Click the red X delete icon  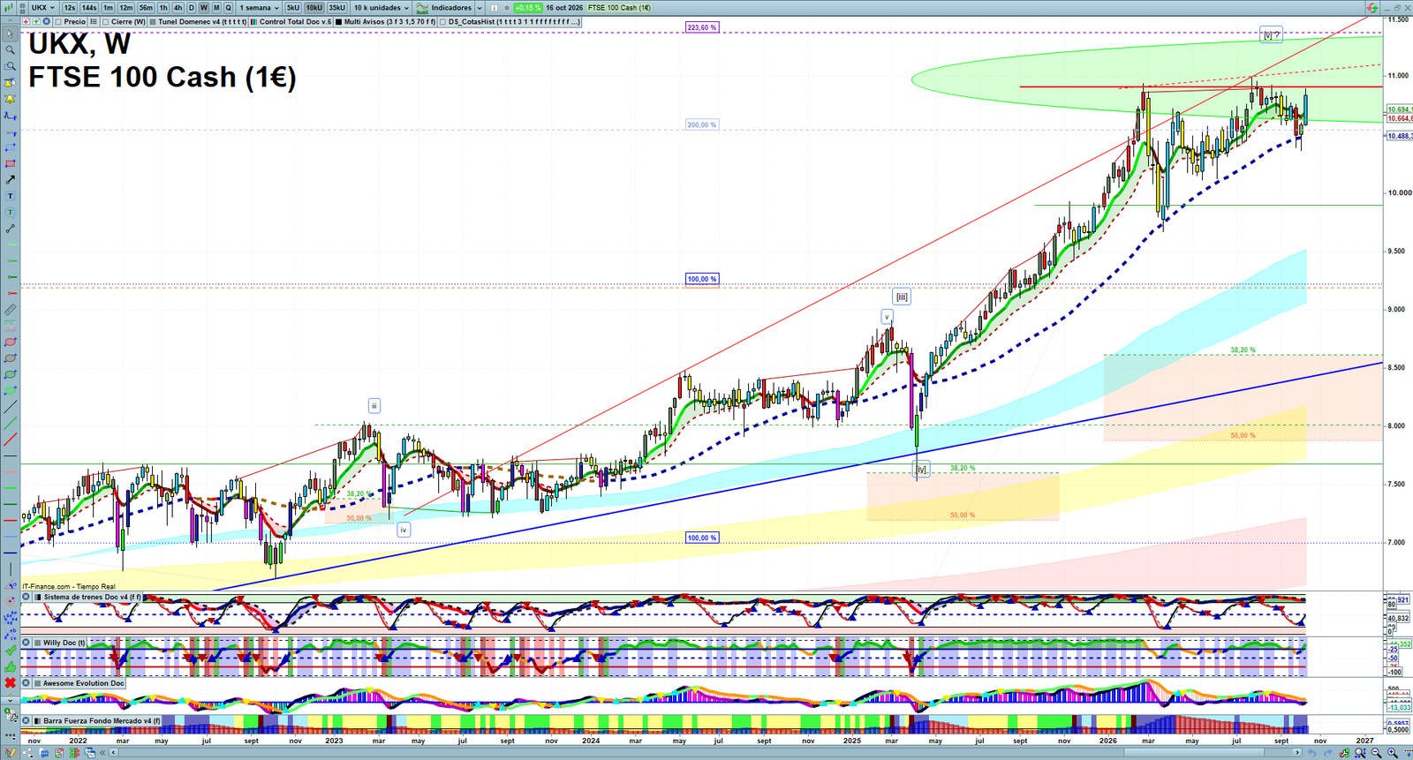coord(10,682)
